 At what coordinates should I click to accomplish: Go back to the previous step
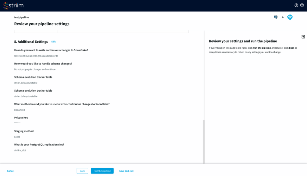[x=82, y=171]
